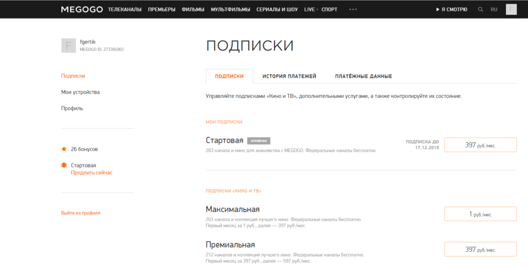The width and height of the screenshot is (528, 268).
Task: Click the Архивная badge
Action: pyautogui.click(x=259, y=141)
